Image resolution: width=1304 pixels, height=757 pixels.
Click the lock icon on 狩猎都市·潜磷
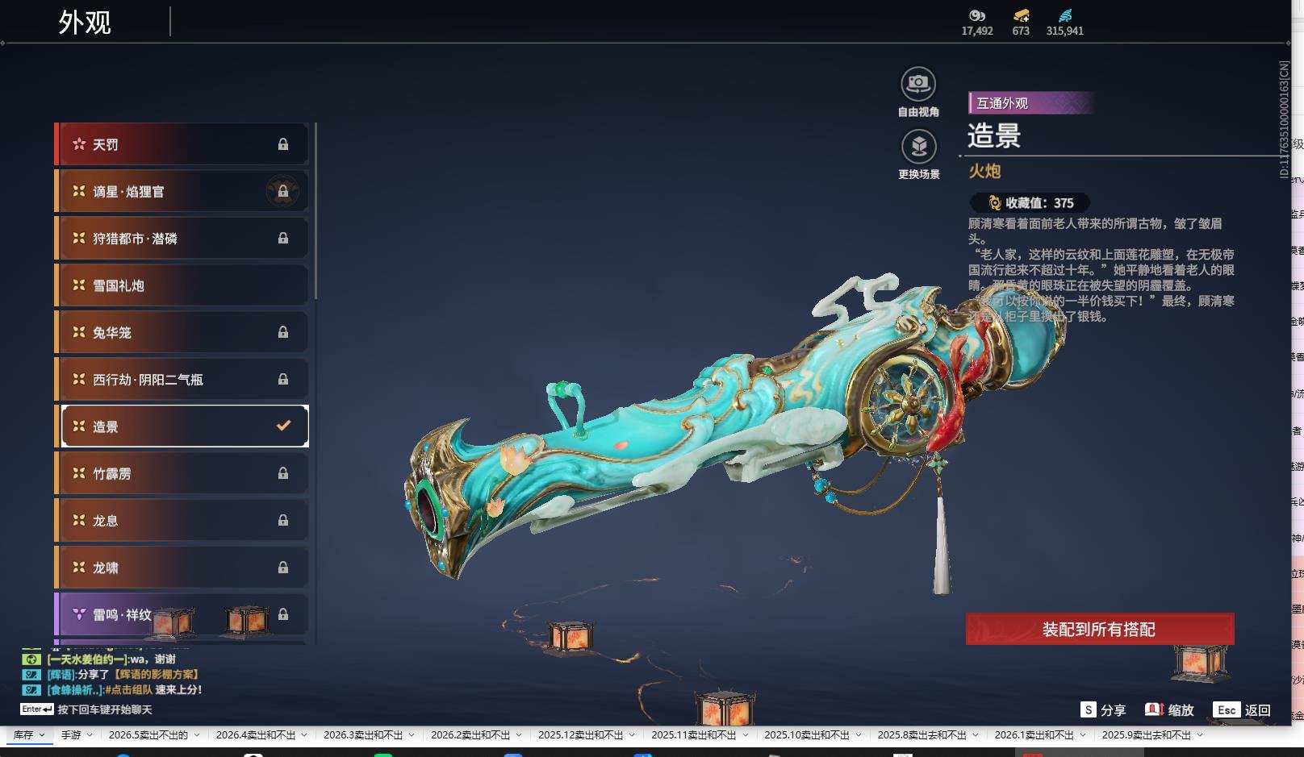(x=283, y=239)
